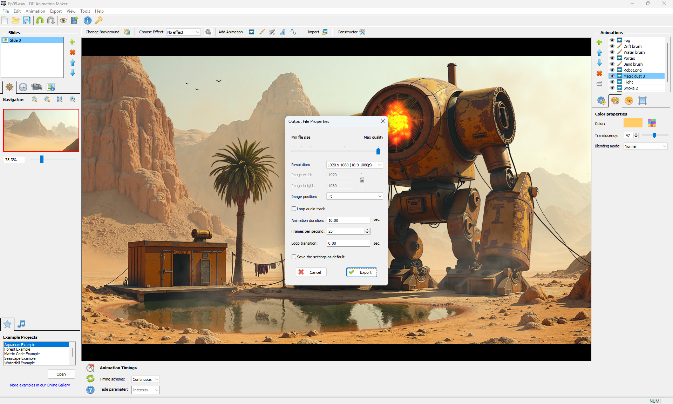Open the Animation menu
Screen dimensions: 673x404
click(x=35, y=11)
